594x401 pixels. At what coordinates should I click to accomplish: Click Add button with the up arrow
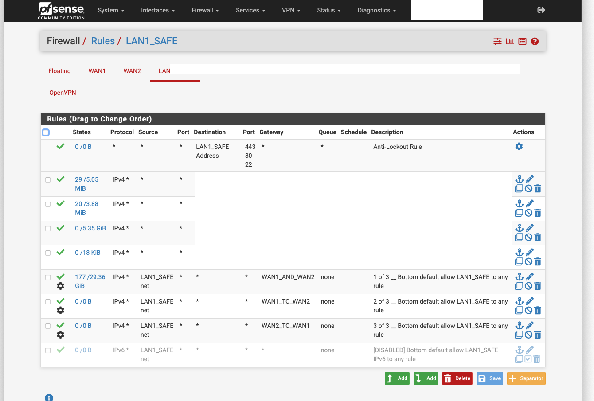click(397, 378)
